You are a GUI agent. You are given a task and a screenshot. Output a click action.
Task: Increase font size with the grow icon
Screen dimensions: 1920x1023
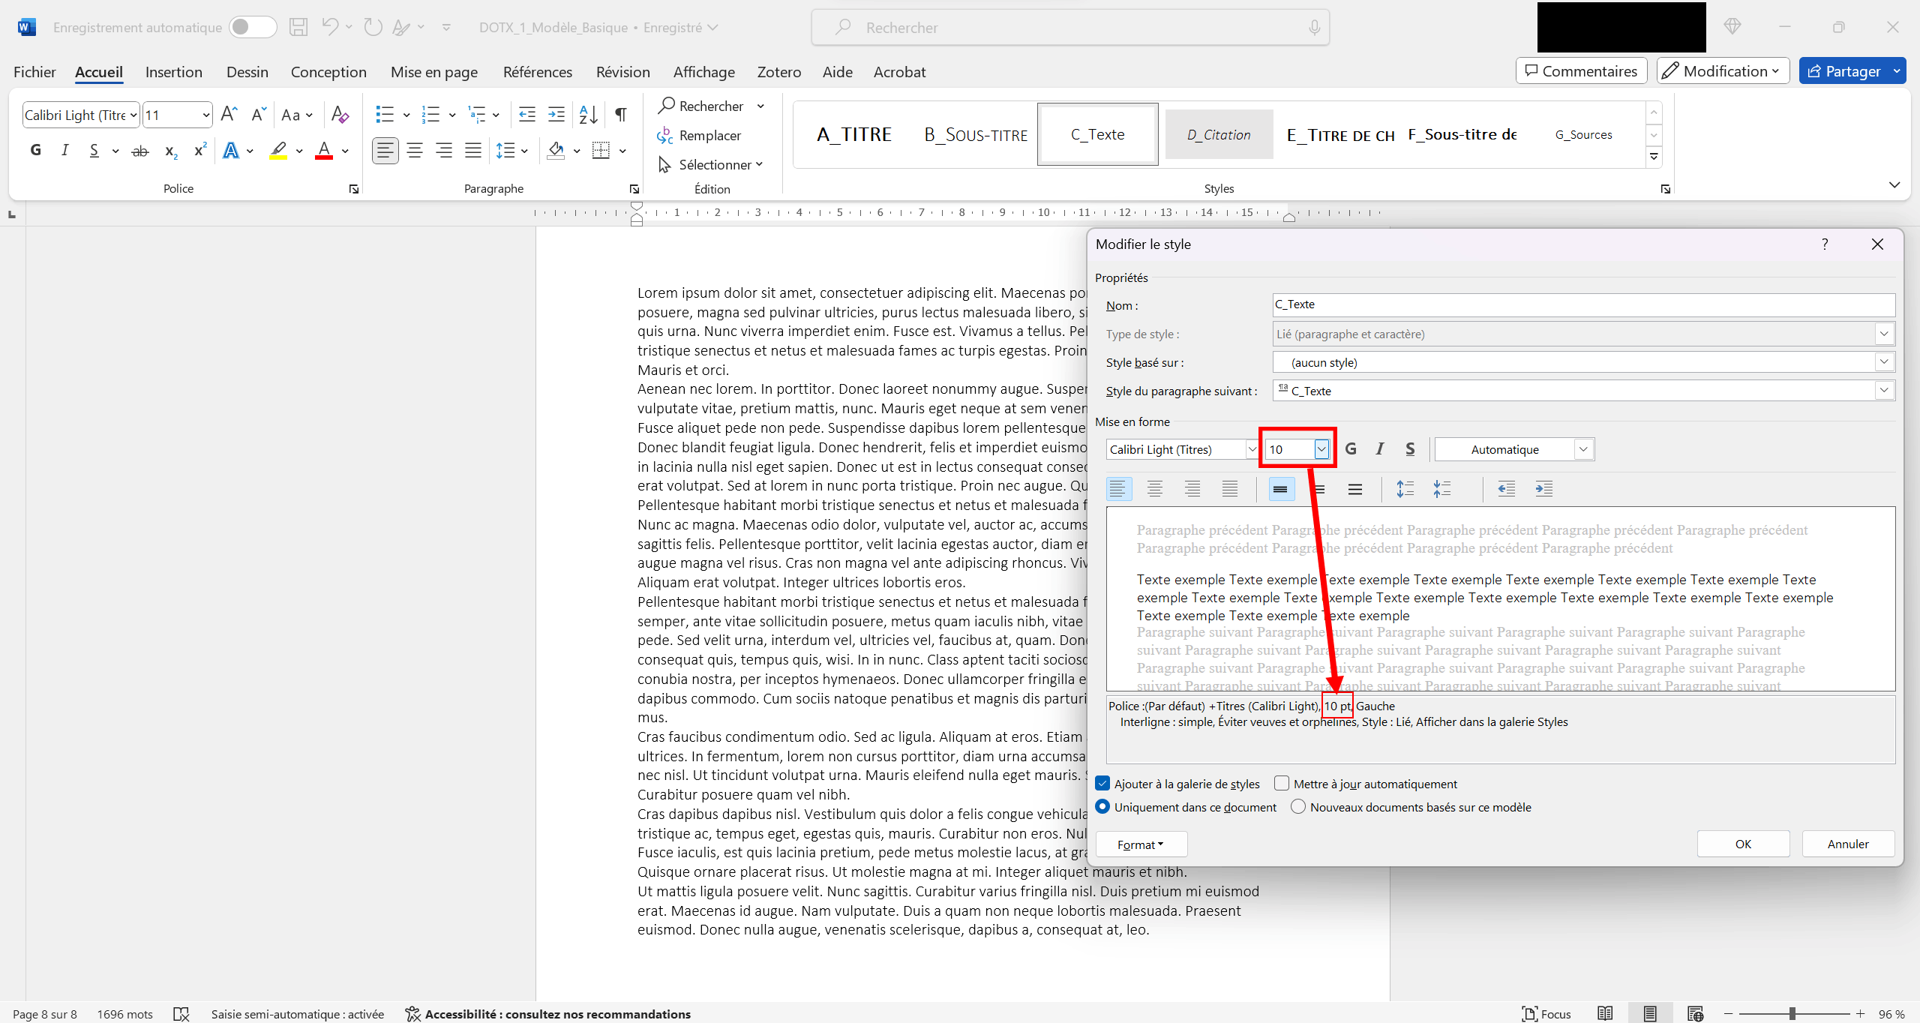point(229,114)
